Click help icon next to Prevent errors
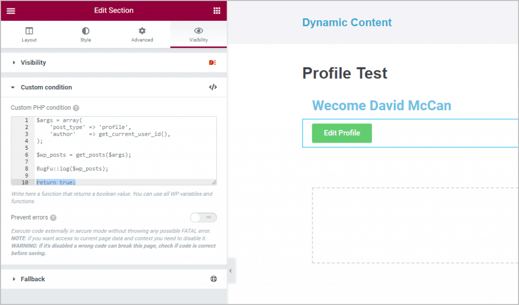519x305 pixels. click(x=53, y=218)
